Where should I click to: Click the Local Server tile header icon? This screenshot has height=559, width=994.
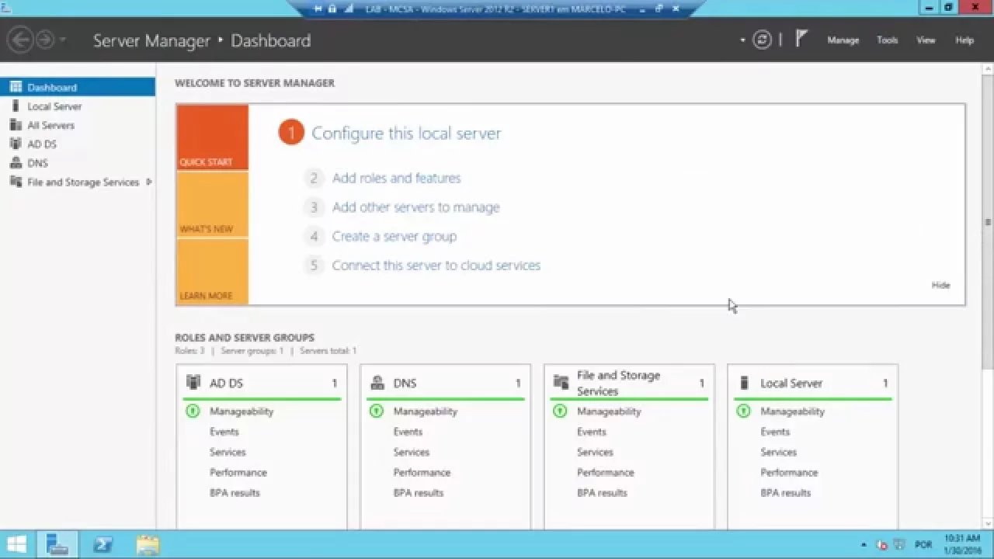[x=744, y=382]
